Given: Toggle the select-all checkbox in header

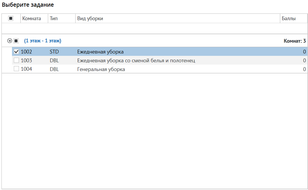Looking at the screenshot, I should point(11,18).
